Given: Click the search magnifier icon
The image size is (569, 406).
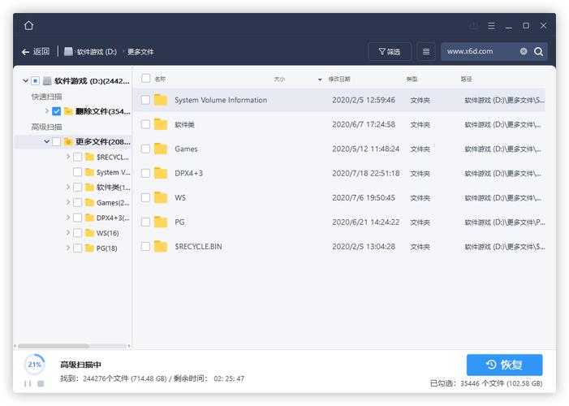Looking at the screenshot, I should (538, 52).
